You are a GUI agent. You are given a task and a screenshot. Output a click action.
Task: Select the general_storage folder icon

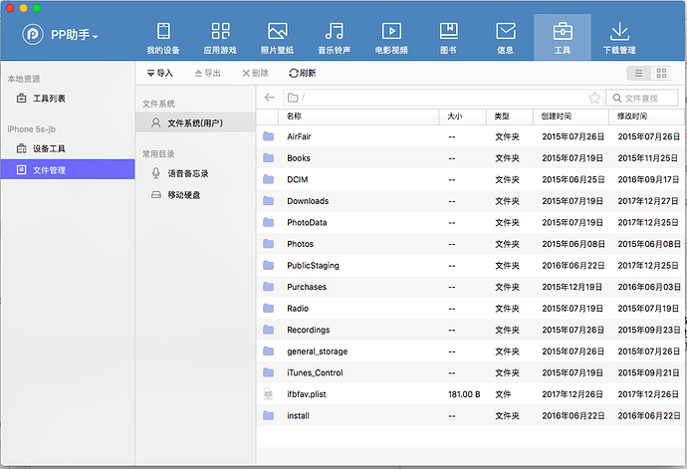point(269,352)
